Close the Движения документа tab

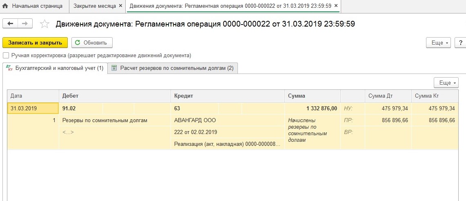coord(336,6)
